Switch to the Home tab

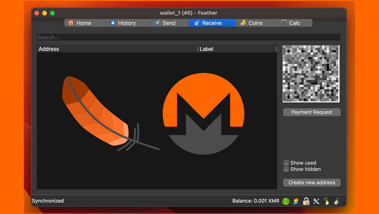[84, 23]
